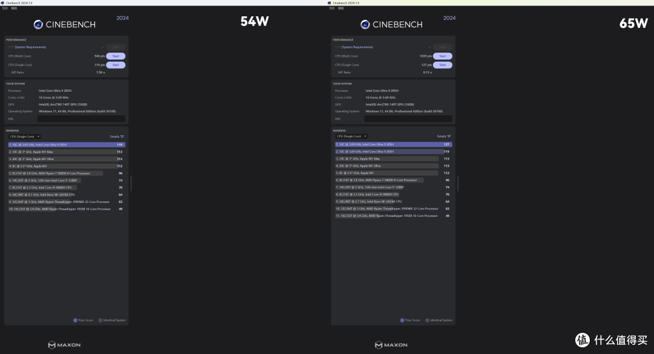Open 帮助 menu in the 1039 pts window
This screenshot has height=354, width=654.
point(341,8)
